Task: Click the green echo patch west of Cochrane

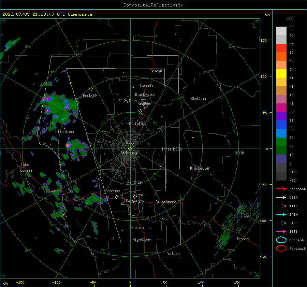Action: [96, 199]
